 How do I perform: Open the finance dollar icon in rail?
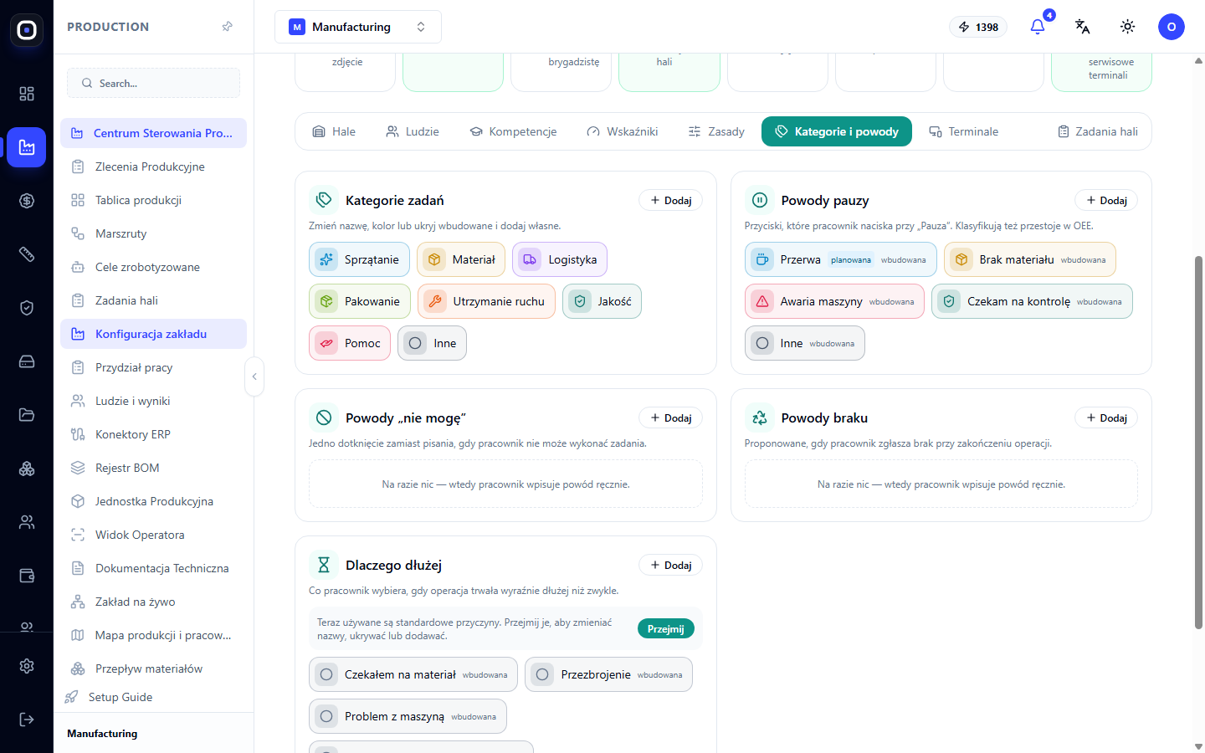[x=27, y=201]
